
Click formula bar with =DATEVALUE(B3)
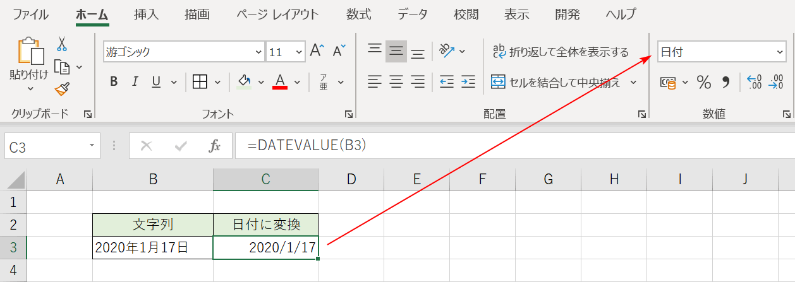tap(514, 146)
